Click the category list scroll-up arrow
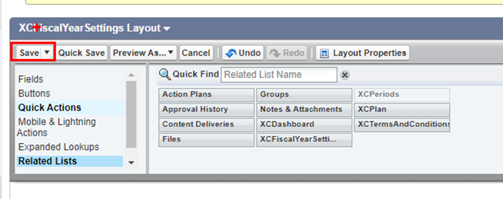 tap(131, 75)
